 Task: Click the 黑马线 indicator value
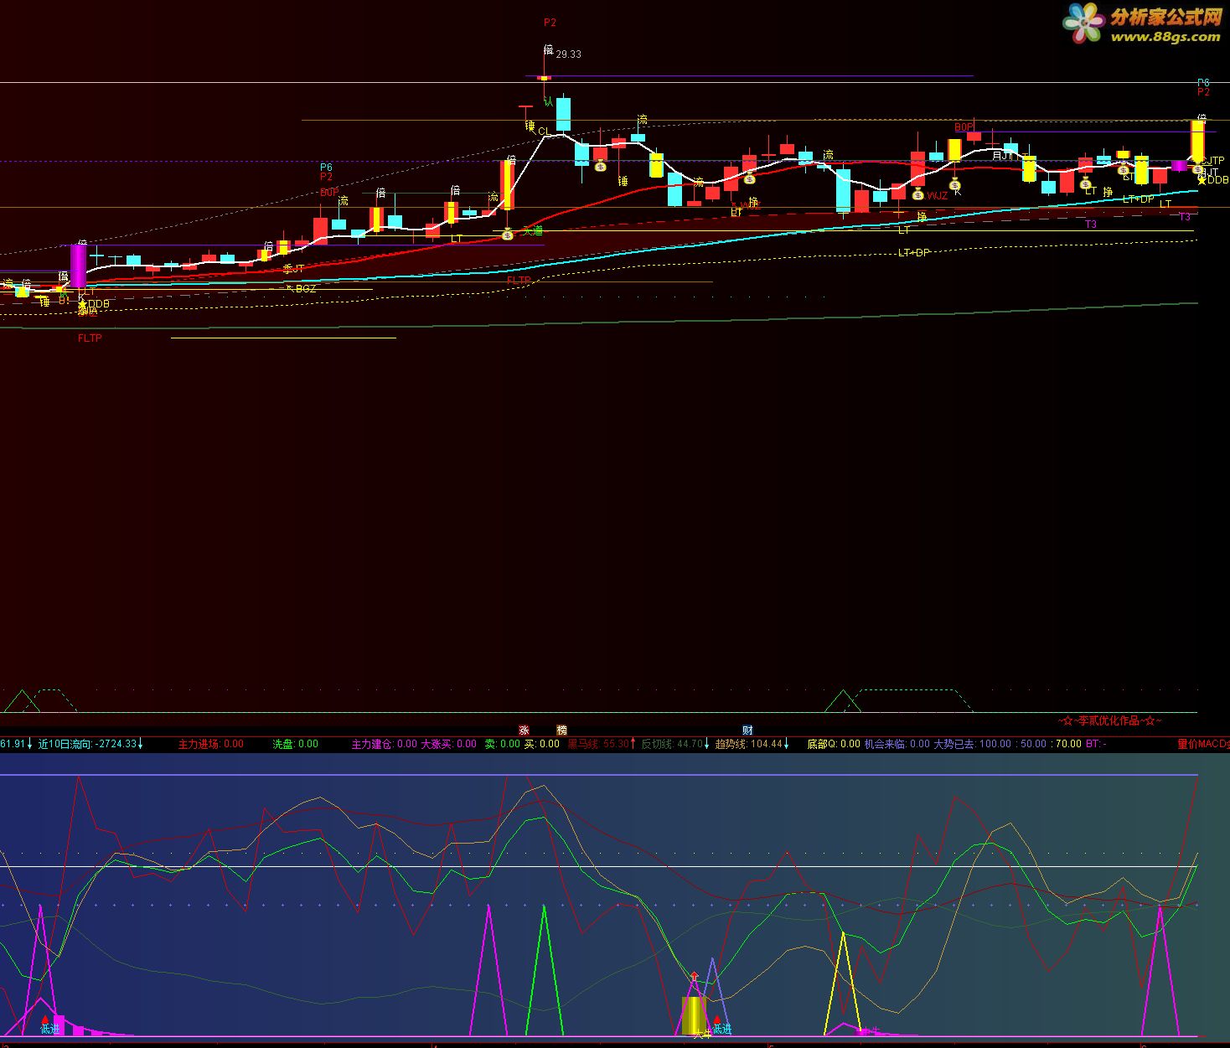click(x=602, y=744)
